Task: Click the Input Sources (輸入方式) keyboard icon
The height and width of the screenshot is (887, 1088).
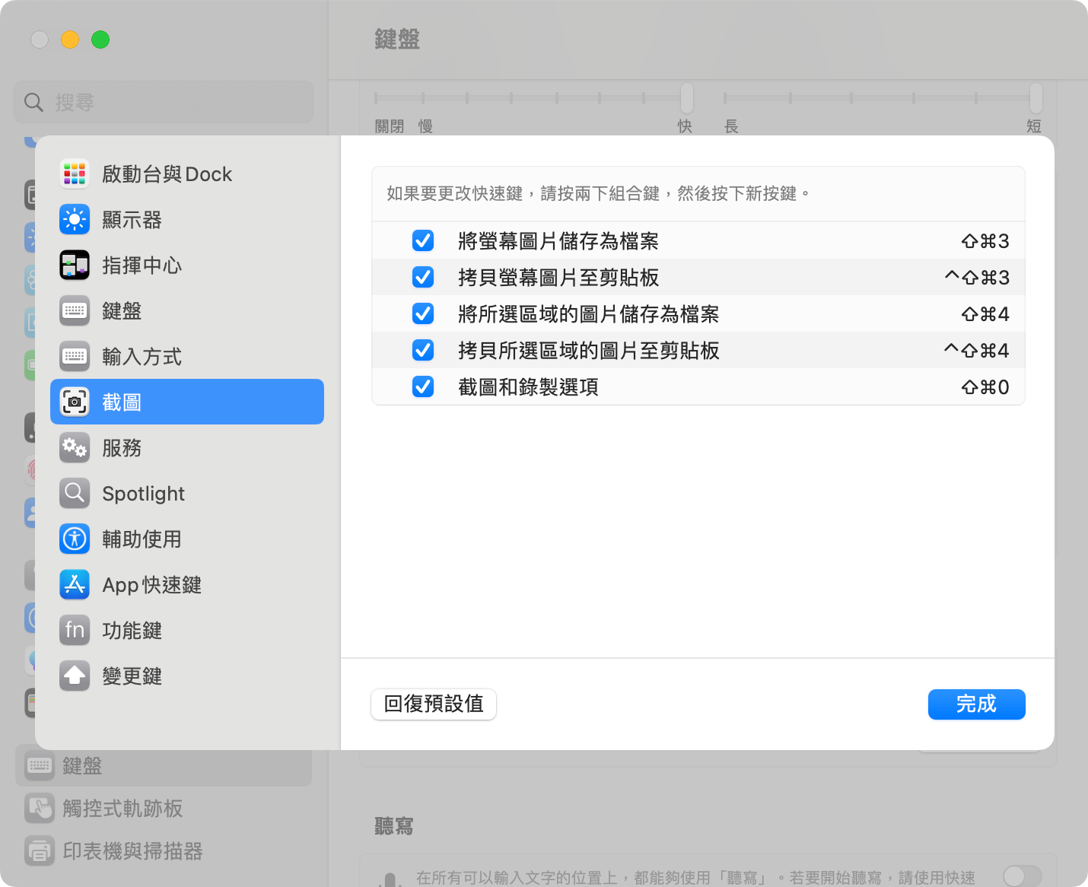Action: click(75, 357)
